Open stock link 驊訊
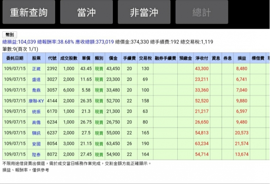270x184 pixels. (36, 133)
